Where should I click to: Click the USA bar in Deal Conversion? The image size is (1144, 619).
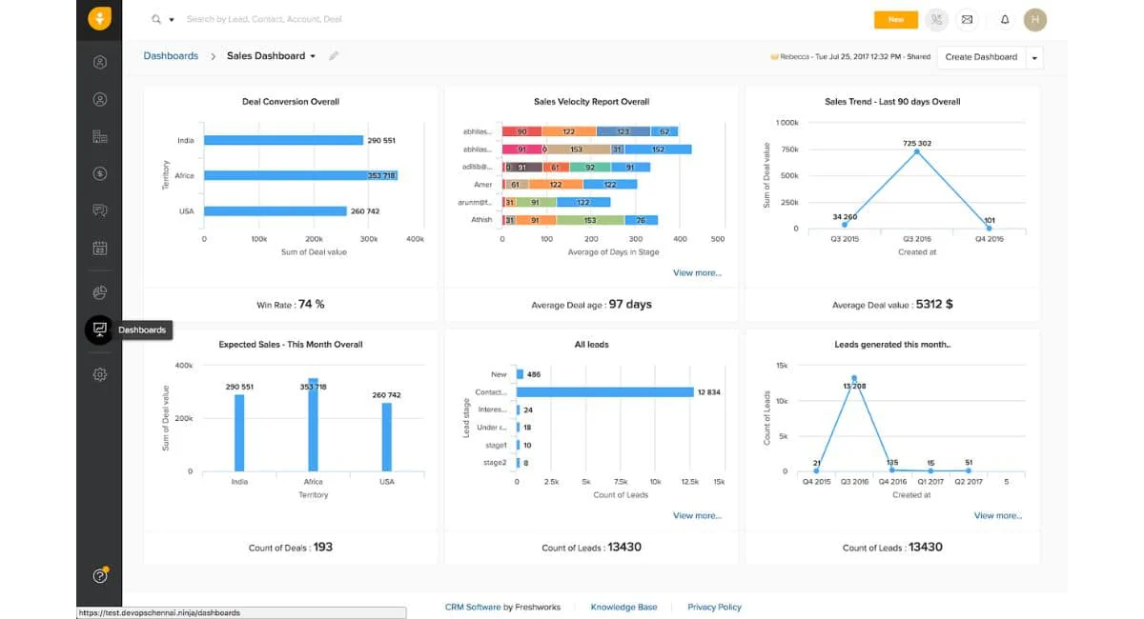tap(276, 211)
